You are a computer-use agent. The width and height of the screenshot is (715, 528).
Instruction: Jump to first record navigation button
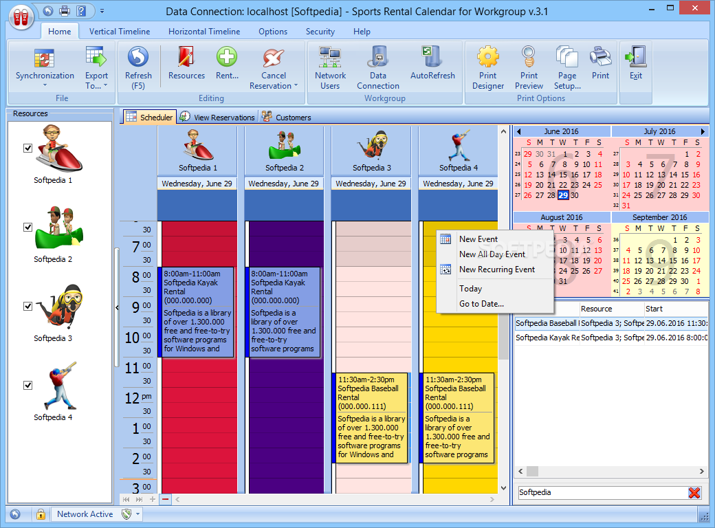tap(126, 499)
